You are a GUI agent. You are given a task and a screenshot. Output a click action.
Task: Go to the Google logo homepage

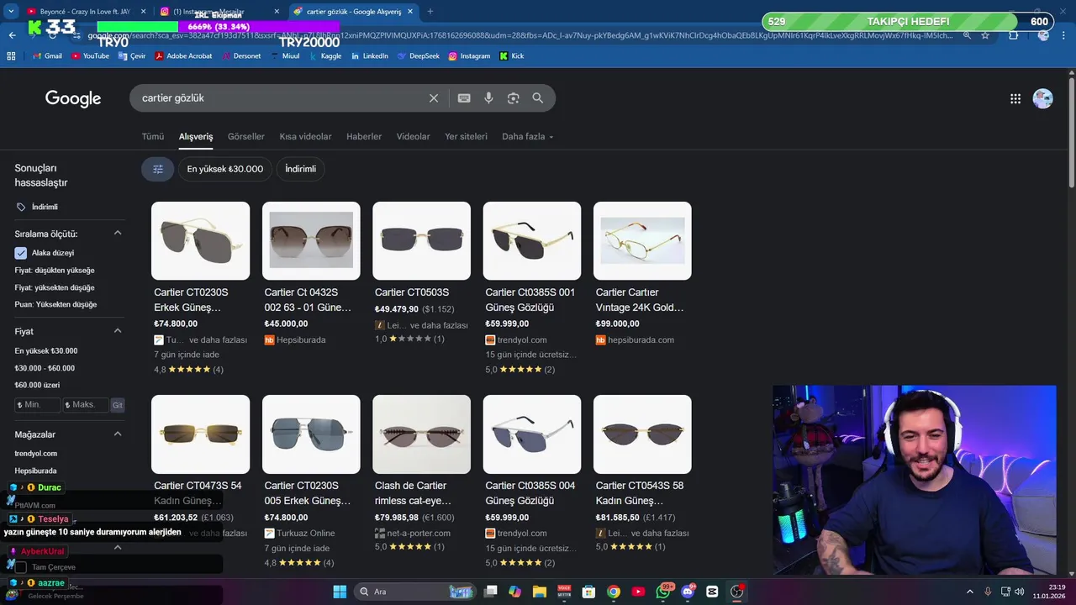click(73, 98)
